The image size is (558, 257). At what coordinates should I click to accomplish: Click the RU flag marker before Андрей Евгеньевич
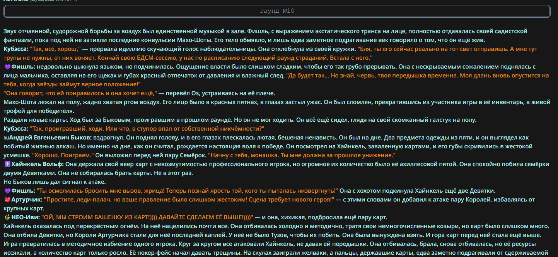pos(6,138)
